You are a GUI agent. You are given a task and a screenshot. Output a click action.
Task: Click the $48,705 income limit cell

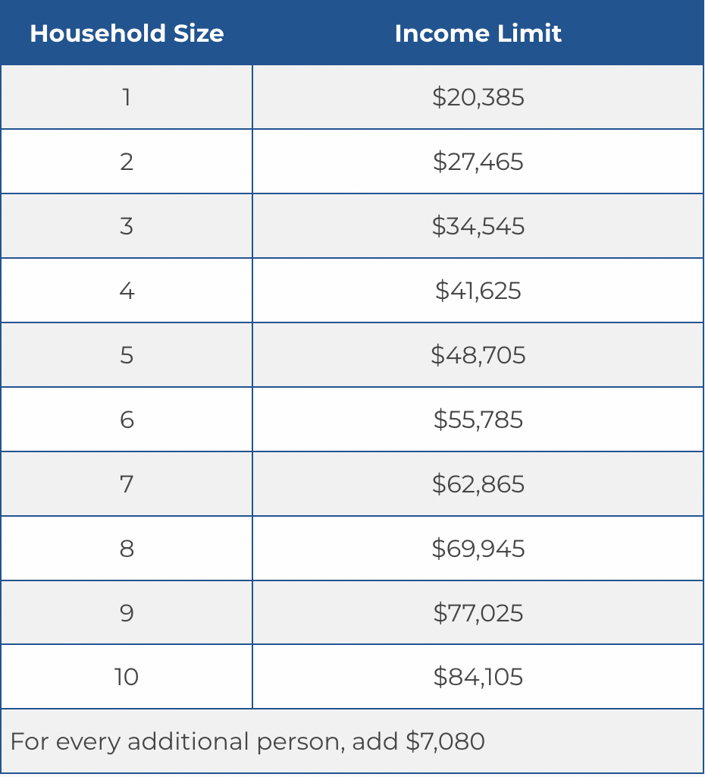[478, 355]
